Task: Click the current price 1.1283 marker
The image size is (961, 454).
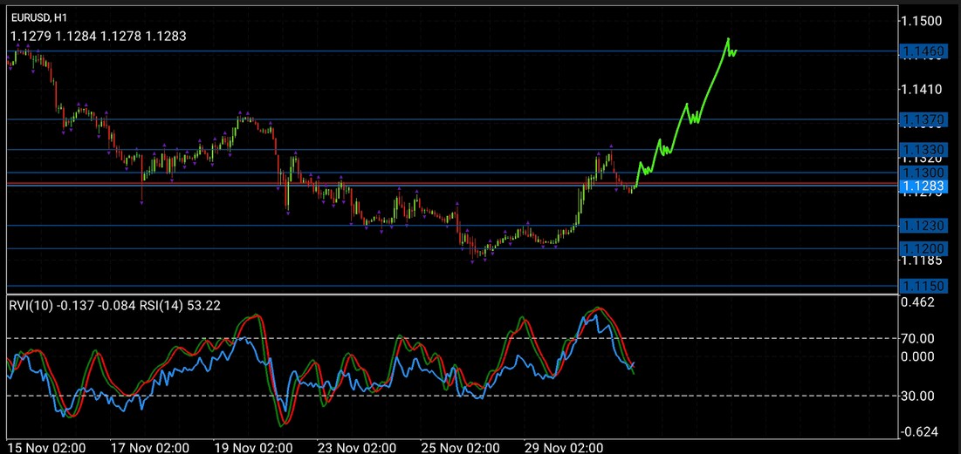Action: (923, 186)
